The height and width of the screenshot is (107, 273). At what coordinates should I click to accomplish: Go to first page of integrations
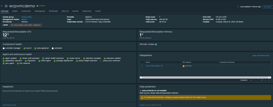pyautogui.click(x=251, y=80)
